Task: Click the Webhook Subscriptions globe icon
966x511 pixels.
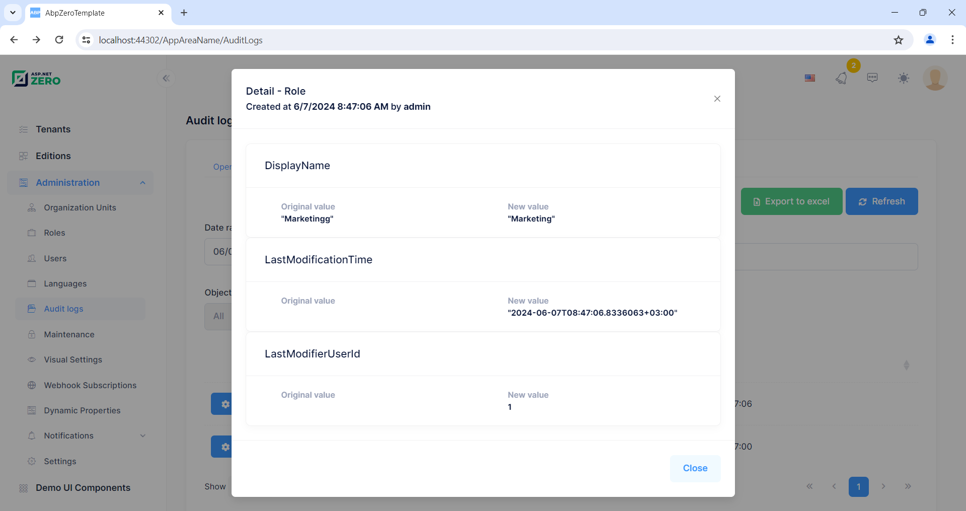Action: [x=32, y=385]
